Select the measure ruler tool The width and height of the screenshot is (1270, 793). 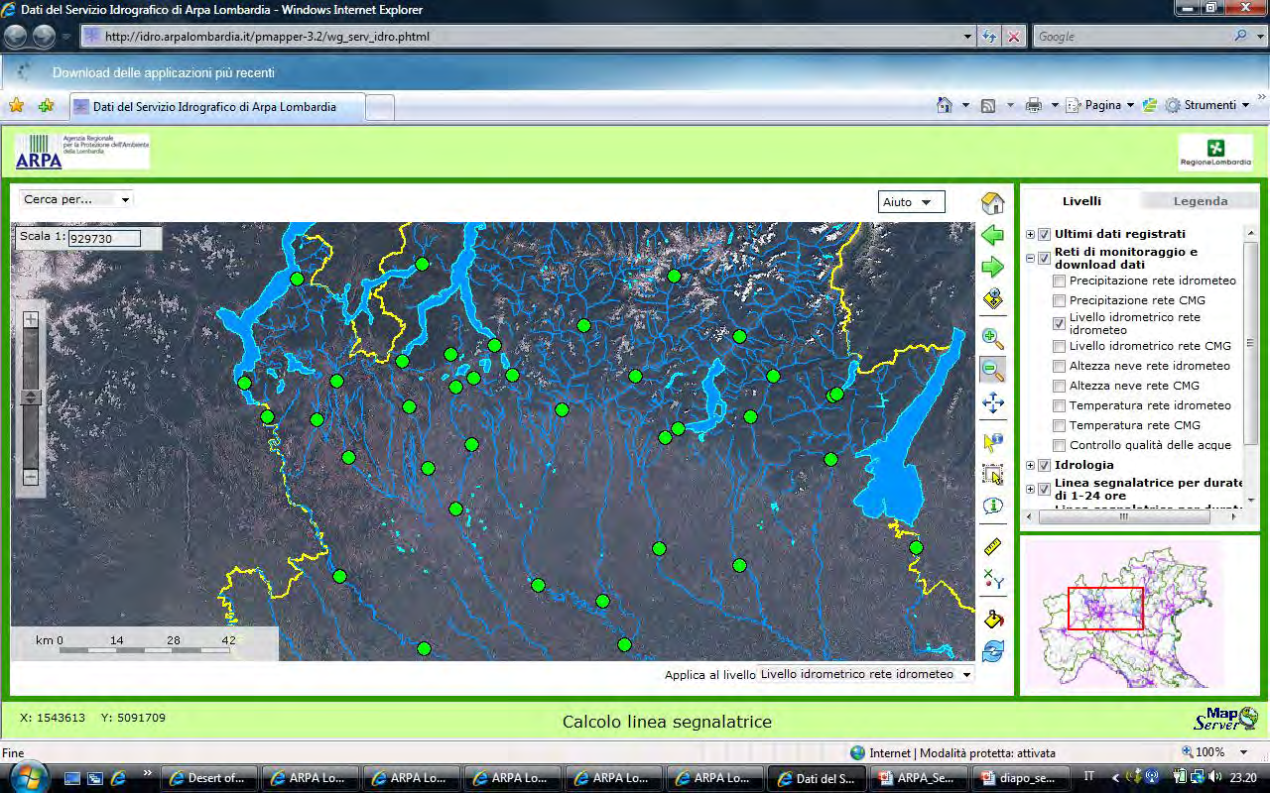pyautogui.click(x=992, y=546)
